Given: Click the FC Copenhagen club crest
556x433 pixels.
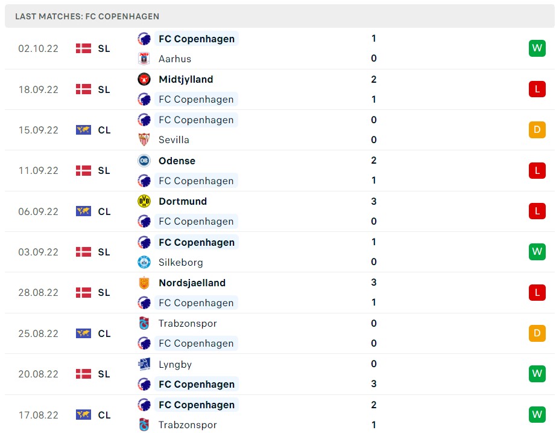Looking at the screenshot, I should [x=144, y=39].
